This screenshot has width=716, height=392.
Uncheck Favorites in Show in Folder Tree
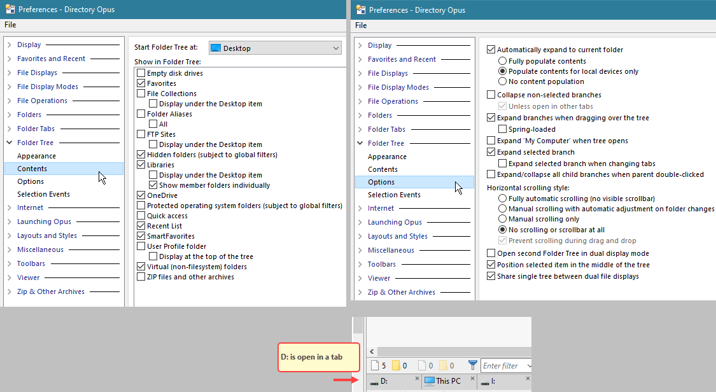pyautogui.click(x=141, y=83)
